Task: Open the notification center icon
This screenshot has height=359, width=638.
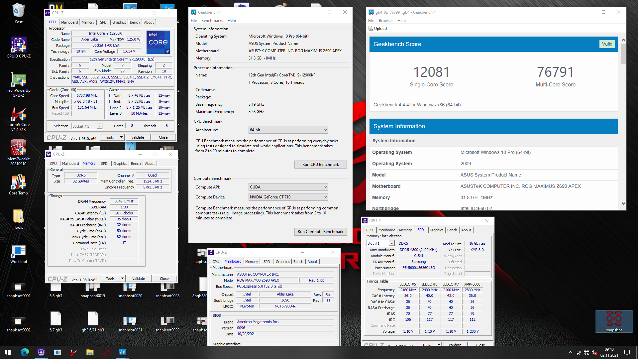Action: pos(627,352)
